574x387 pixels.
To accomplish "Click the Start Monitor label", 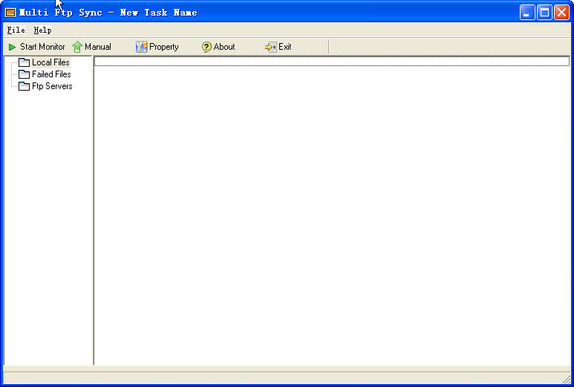I will (x=42, y=47).
